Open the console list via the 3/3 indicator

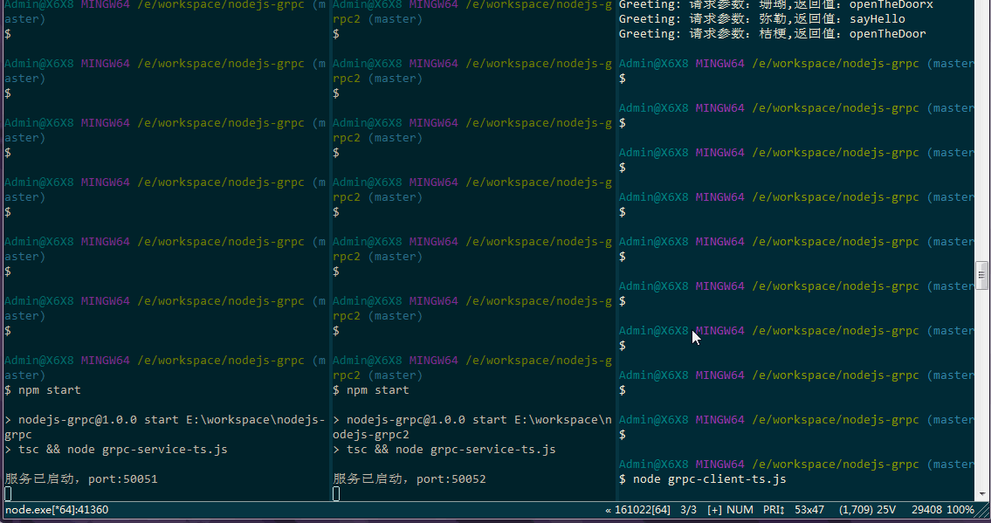686,510
